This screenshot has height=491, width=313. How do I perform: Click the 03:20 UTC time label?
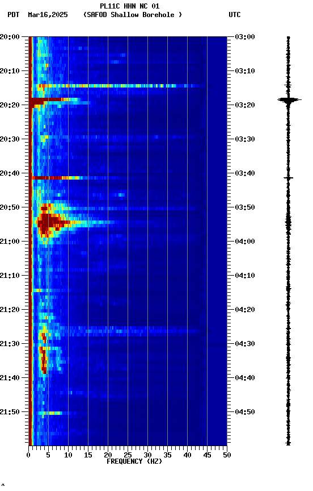(245, 105)
